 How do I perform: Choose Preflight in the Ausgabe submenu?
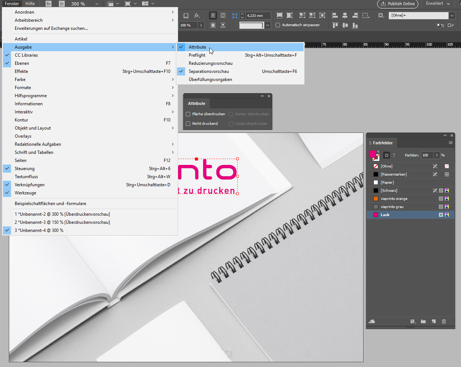click(240, 55)
